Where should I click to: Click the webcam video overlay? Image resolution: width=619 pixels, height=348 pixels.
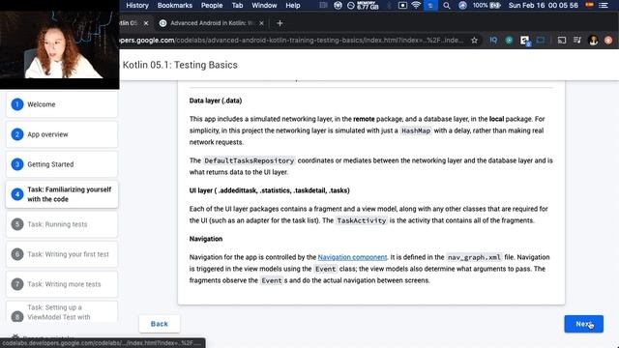pyautogui.click(x=60, y=44)
